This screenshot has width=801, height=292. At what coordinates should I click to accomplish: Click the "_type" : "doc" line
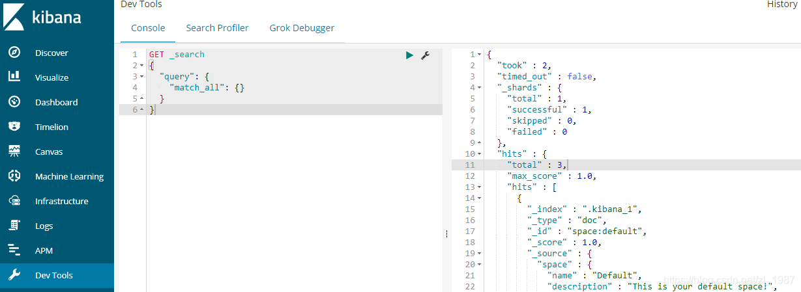pyautogui.click(x=567, y=220)
